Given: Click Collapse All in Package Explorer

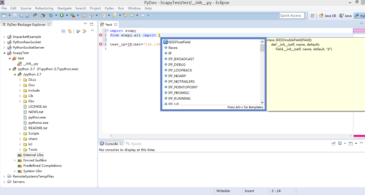Looking at the screenshot, I should click(64, 31).
